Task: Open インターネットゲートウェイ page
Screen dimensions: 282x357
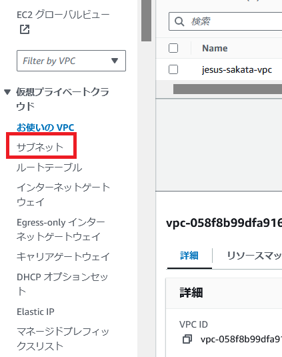Action: (x=63, y=195)
